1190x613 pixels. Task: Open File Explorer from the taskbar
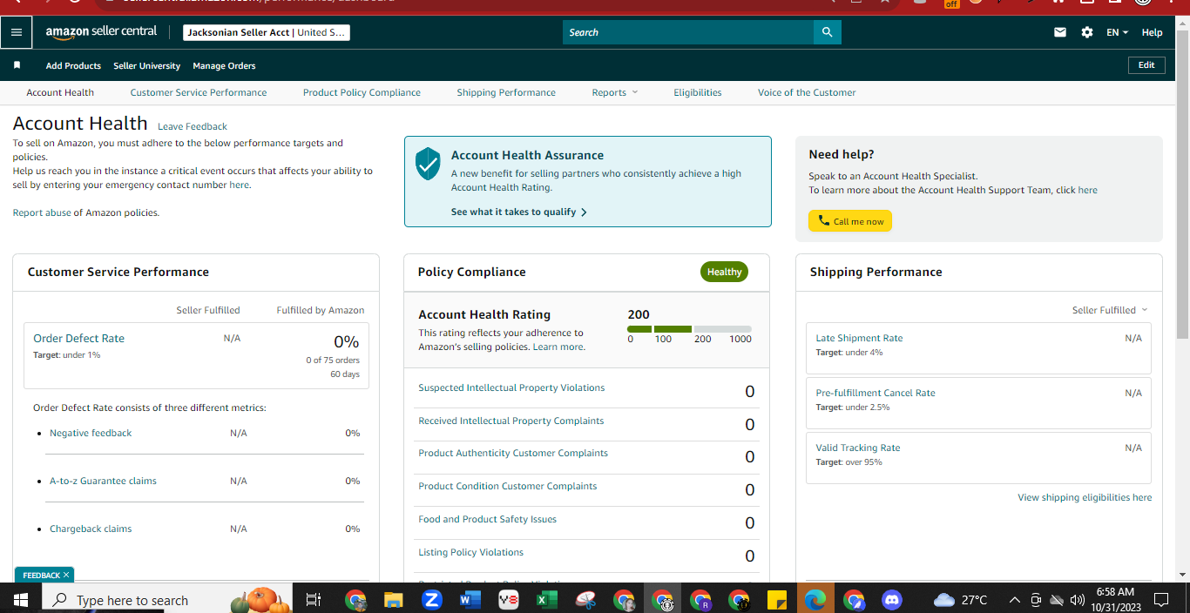tap(394, 600)
